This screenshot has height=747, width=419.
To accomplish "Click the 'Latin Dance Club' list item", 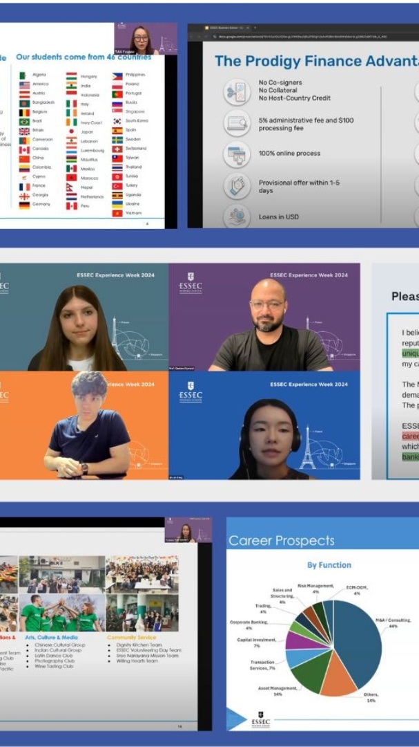I will [x=54, y=656].
